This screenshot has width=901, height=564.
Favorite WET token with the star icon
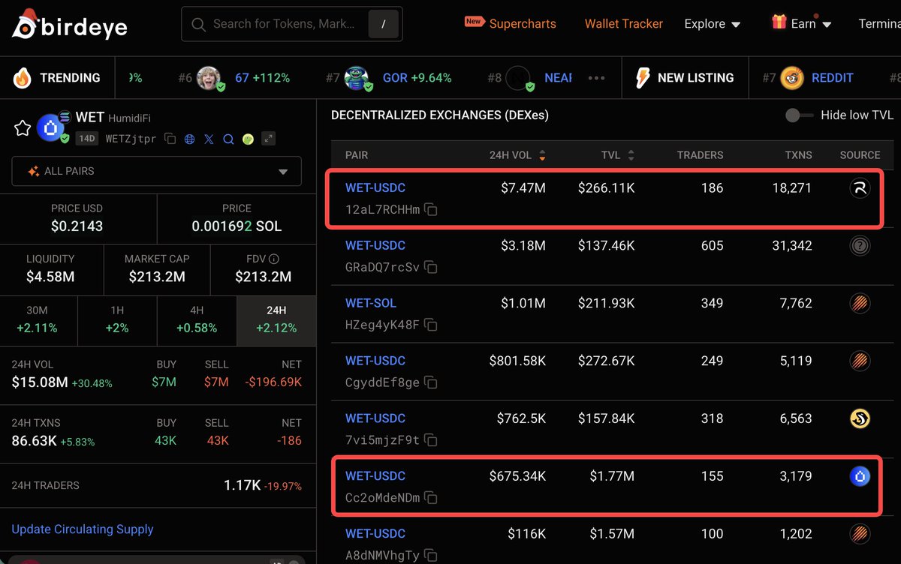click(23, 128)
